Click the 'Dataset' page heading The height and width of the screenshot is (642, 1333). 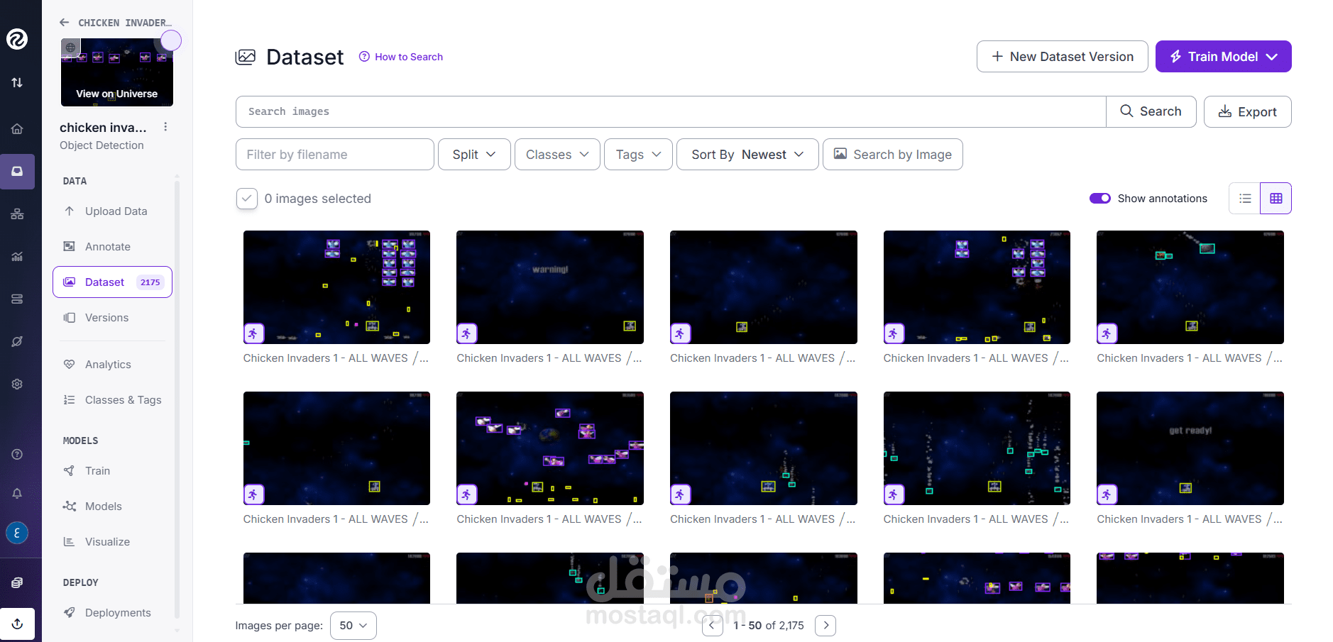coord(305,57)
